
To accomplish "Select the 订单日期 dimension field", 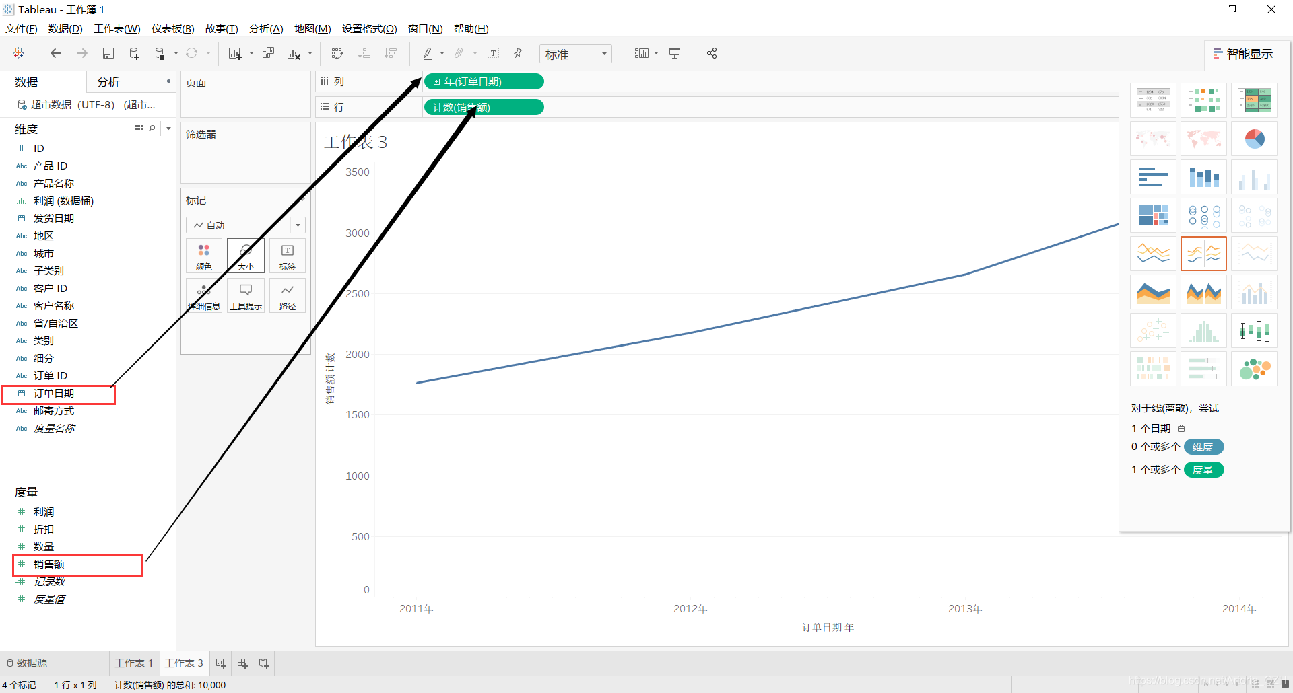I will pos(54,394).
